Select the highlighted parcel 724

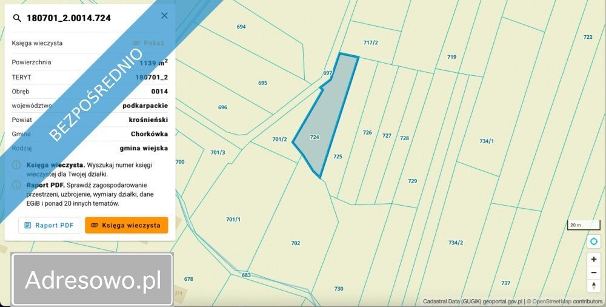(x=315, y=137)
